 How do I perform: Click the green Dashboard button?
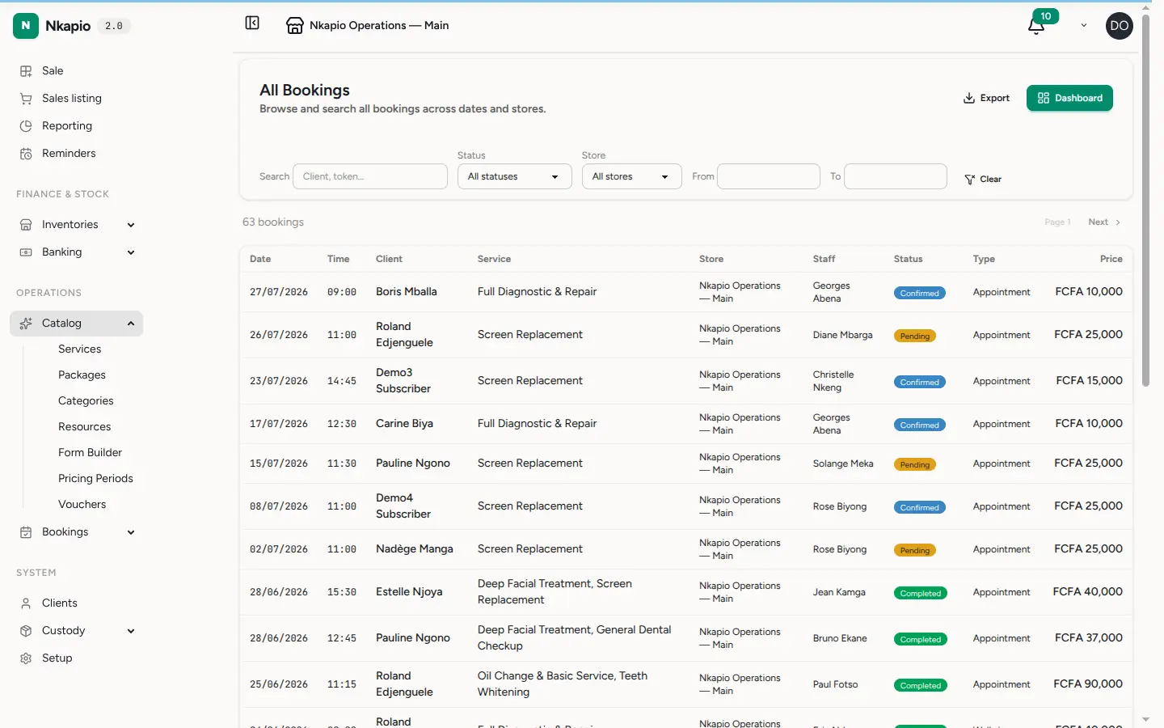[x=1069, y=98]
